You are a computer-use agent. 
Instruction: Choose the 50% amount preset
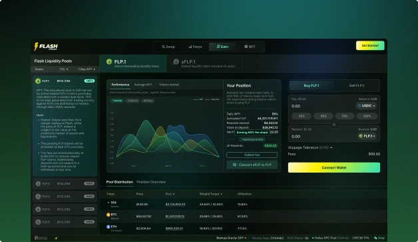tap(323, 116)
